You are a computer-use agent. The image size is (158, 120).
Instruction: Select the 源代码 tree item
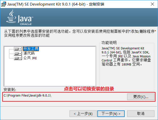click(x=29, y=53)
